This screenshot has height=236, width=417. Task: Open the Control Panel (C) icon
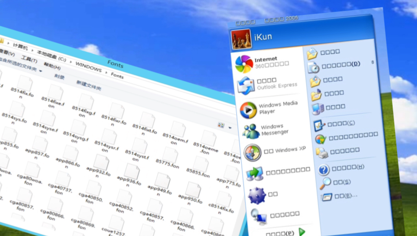pos(319,125)
